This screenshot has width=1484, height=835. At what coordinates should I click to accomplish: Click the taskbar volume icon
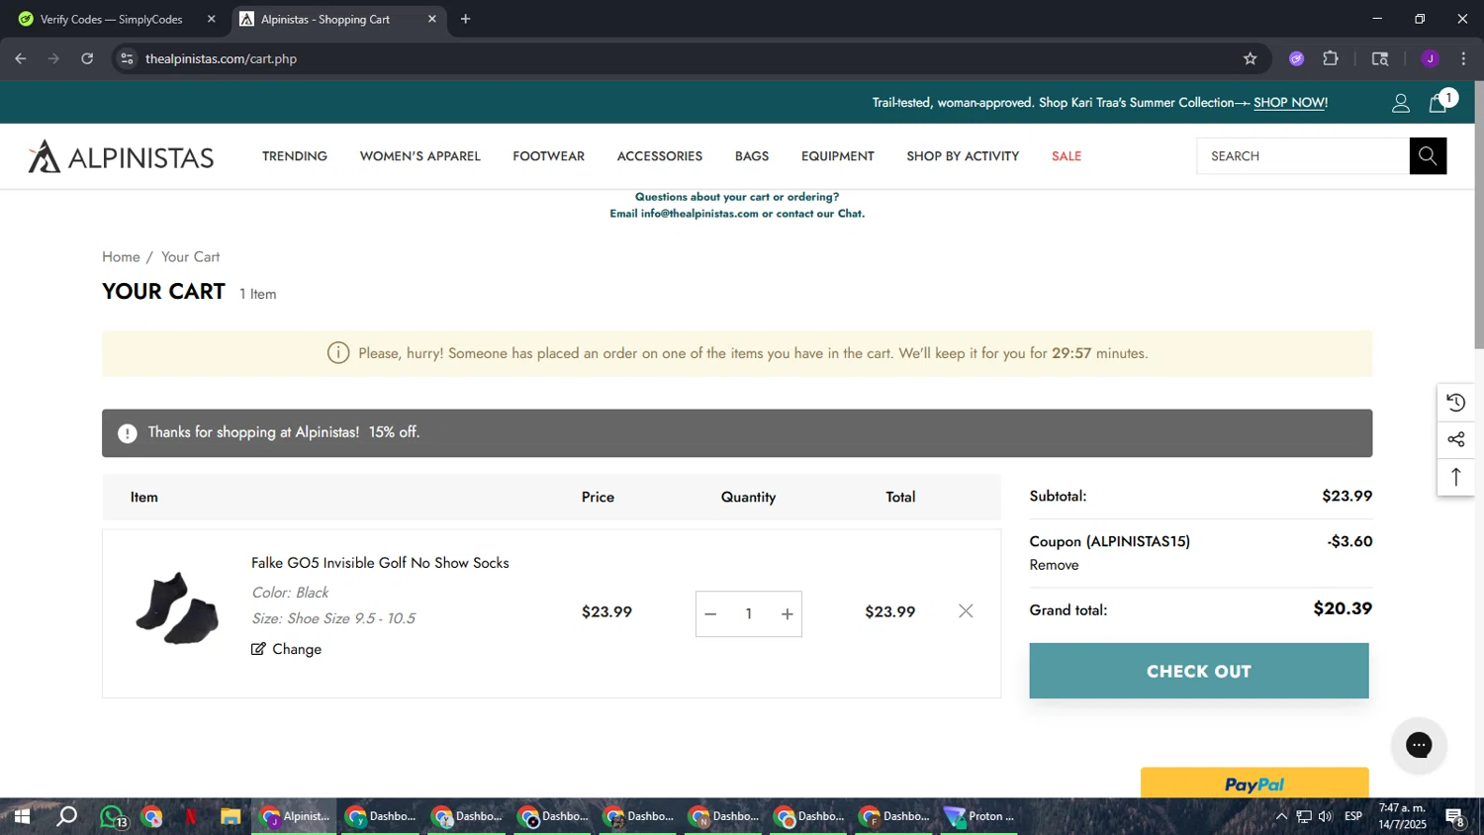point(1325,817)
